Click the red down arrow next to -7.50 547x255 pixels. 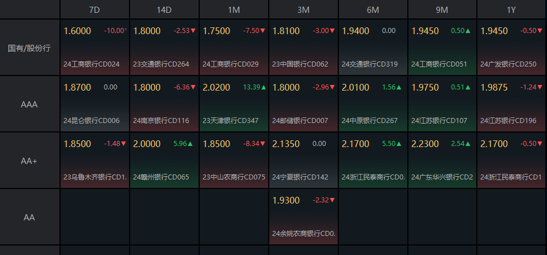[263, 31]
